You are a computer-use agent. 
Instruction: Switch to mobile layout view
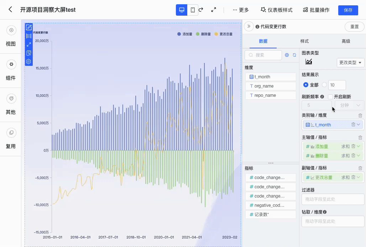click(x=193, y=10)
